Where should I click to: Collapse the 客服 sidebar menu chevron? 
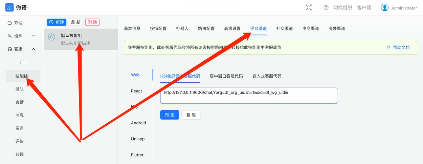pos(33,49)
